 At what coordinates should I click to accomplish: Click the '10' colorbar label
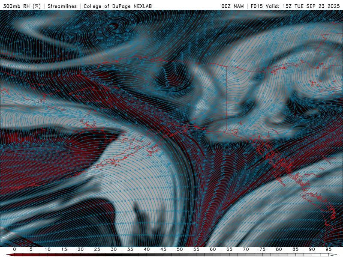tap(48, 249)
